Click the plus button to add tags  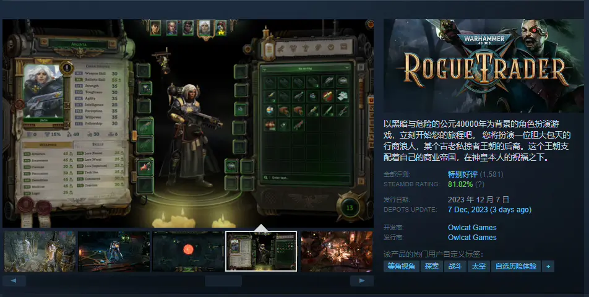click(548, 266)
